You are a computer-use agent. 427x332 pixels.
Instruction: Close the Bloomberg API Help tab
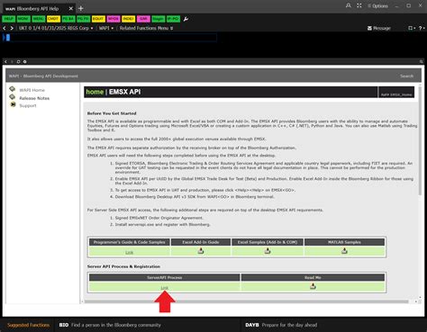tap(71, 8)
